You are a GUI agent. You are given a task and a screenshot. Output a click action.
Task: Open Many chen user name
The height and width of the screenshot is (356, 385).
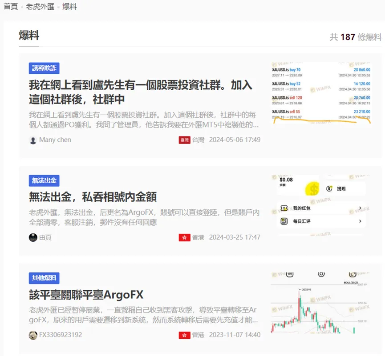55,140
